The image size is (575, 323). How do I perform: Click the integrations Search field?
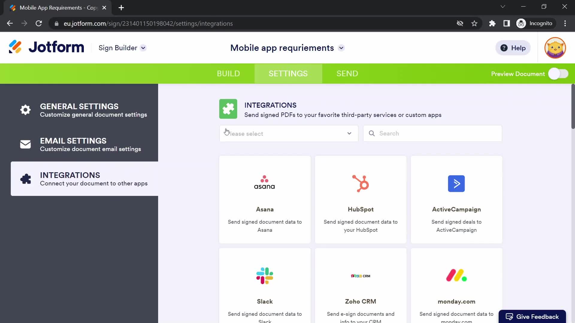pyautogui.click(x=432, y=133)
